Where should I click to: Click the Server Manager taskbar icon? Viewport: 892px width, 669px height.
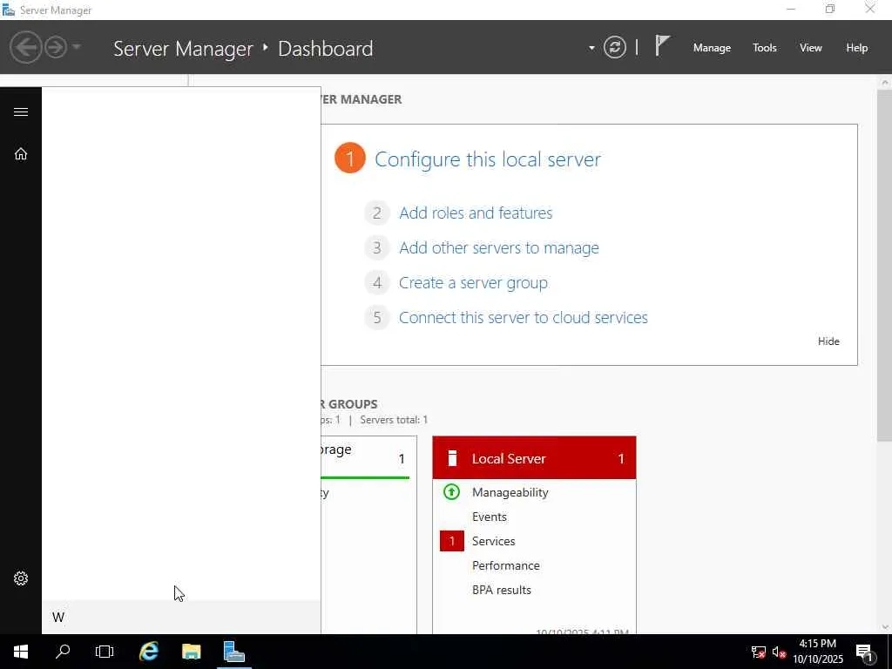tap(233, 652)
